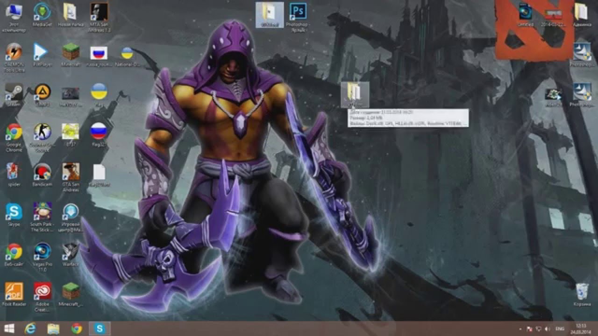Select the Russia flag image file
Viewport: 598px width, 336px height.
pyautogui.click(x=99, y=55)
